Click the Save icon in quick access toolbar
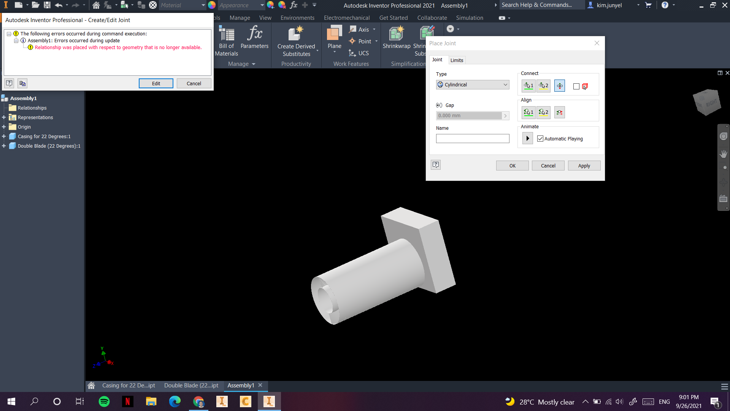The width and height of the screenshot is (730, 411). pos(47,5)
